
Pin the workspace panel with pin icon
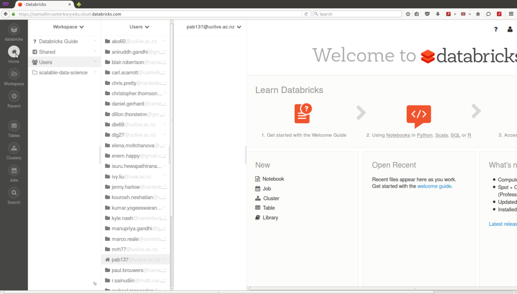click(95, 284)
